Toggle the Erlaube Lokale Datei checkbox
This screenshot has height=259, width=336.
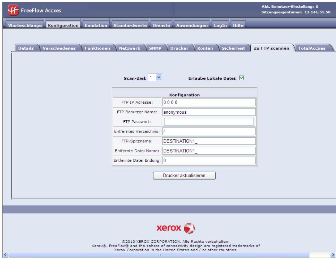click(x=241, y=78)
